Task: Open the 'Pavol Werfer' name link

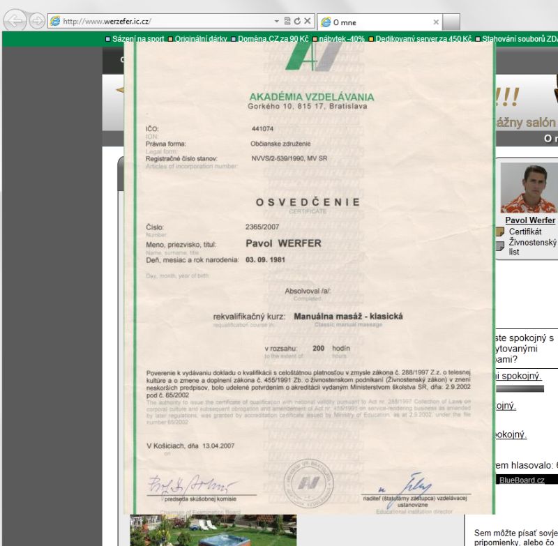Action: tap(530, 220)
